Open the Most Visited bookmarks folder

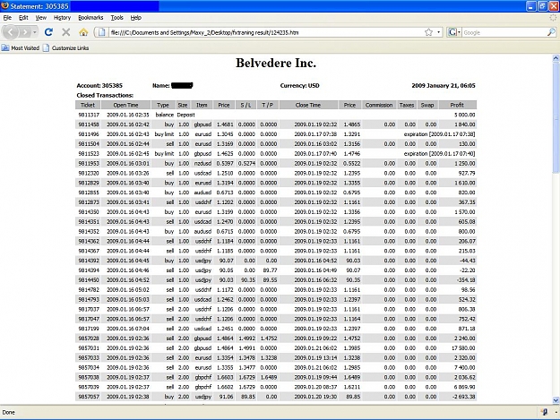pyautogui.click(x=21, y=47)
